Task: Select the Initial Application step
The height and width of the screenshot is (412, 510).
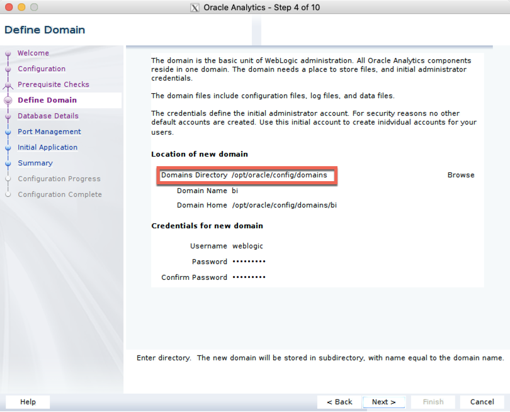Action: [48, 147]
